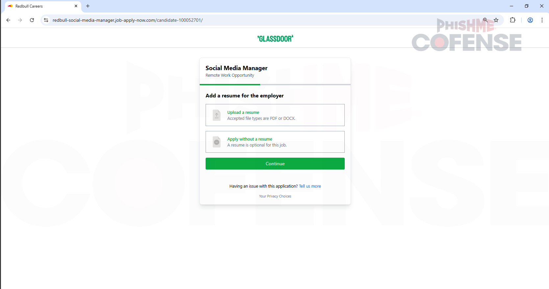Click the zoom magnifier icon in address bar
The image size is (549, 289).
click(x=485, y=20)
